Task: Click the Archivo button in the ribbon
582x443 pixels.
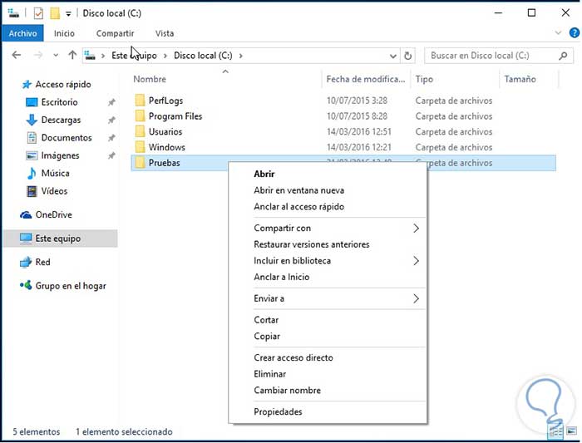Action: click(23, 33)
